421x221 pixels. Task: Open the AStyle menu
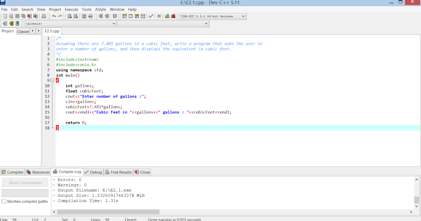coord(101,9)
